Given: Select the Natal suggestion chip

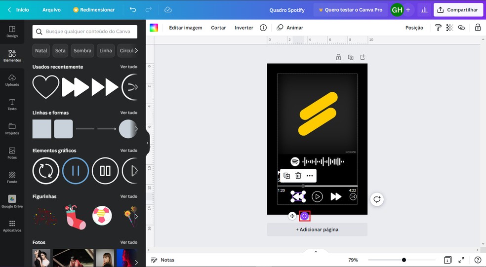Looking at the screenshot, I should [x=41, y=50].
